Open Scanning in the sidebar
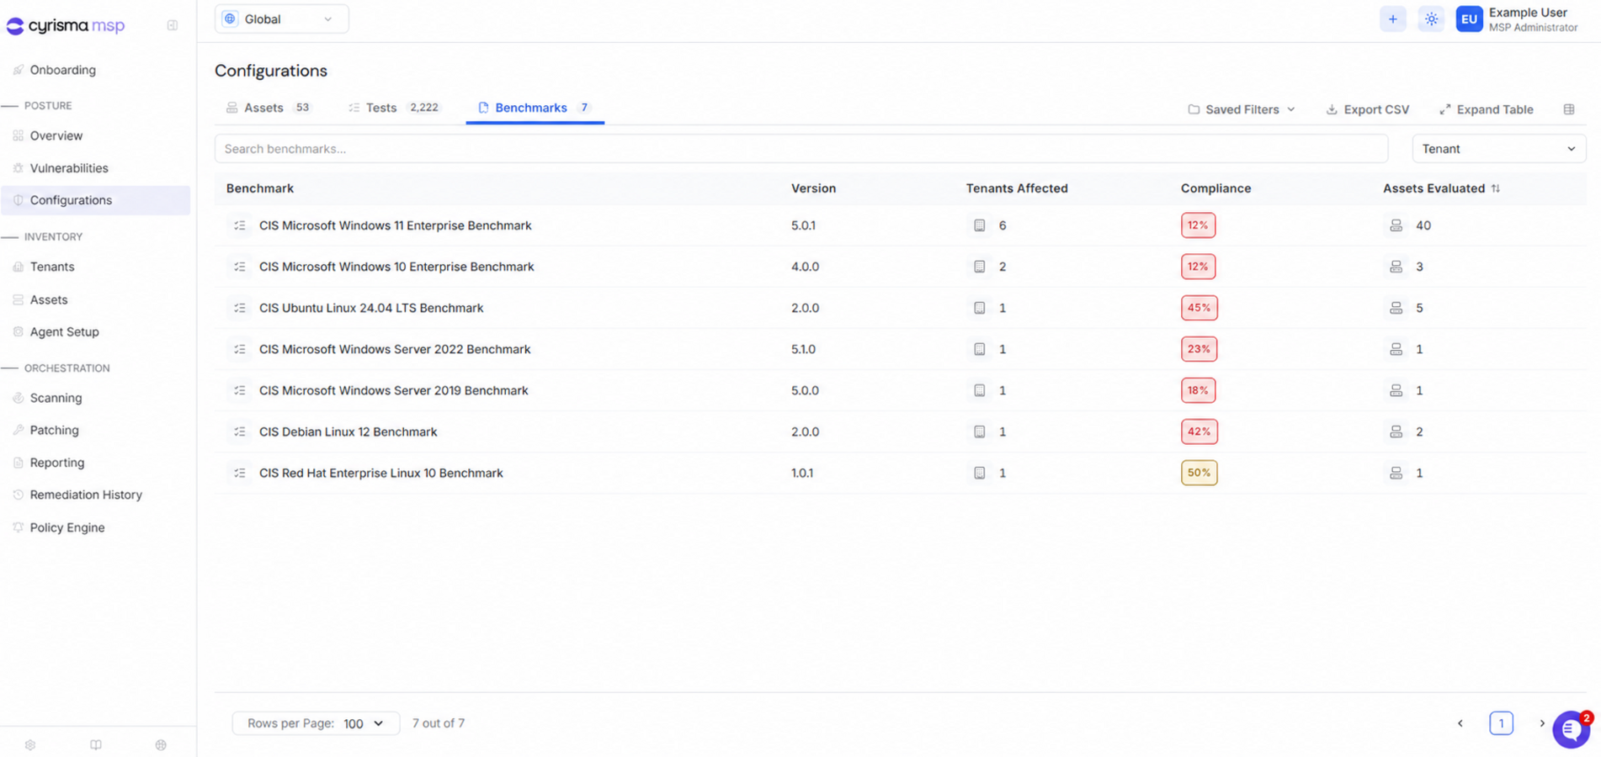This screenshot has width=1601, height=757. point(56,398)
